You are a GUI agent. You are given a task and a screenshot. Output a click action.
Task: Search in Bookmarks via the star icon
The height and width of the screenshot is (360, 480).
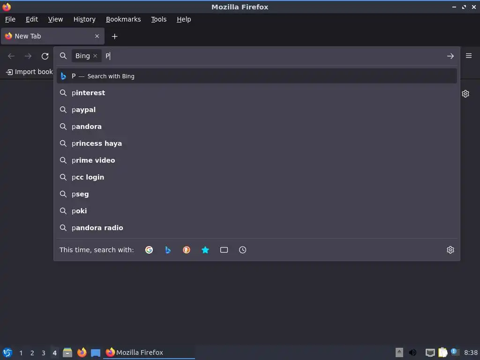pyautogui.click(x=205, y=250)
